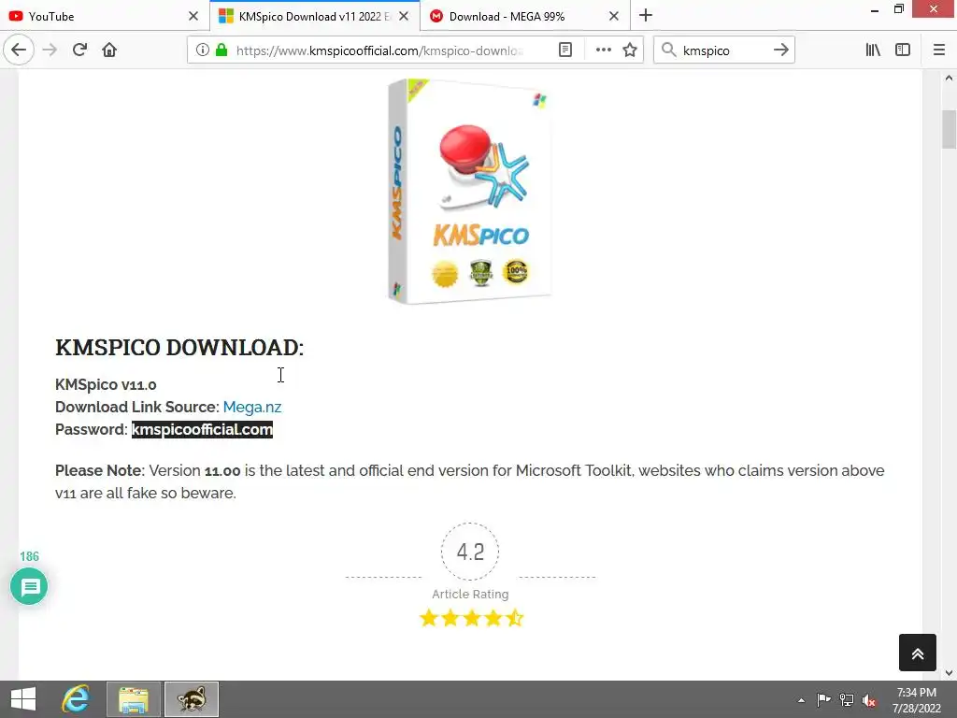The image size is (957, 718).
Task: Click the kmspico search box
Action: click(x=723, y=50)
